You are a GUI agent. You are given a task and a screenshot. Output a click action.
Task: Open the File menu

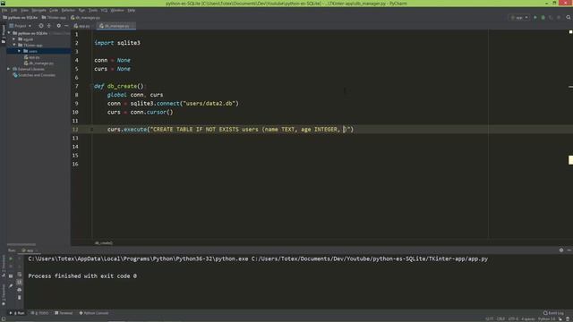click(4, 10)
